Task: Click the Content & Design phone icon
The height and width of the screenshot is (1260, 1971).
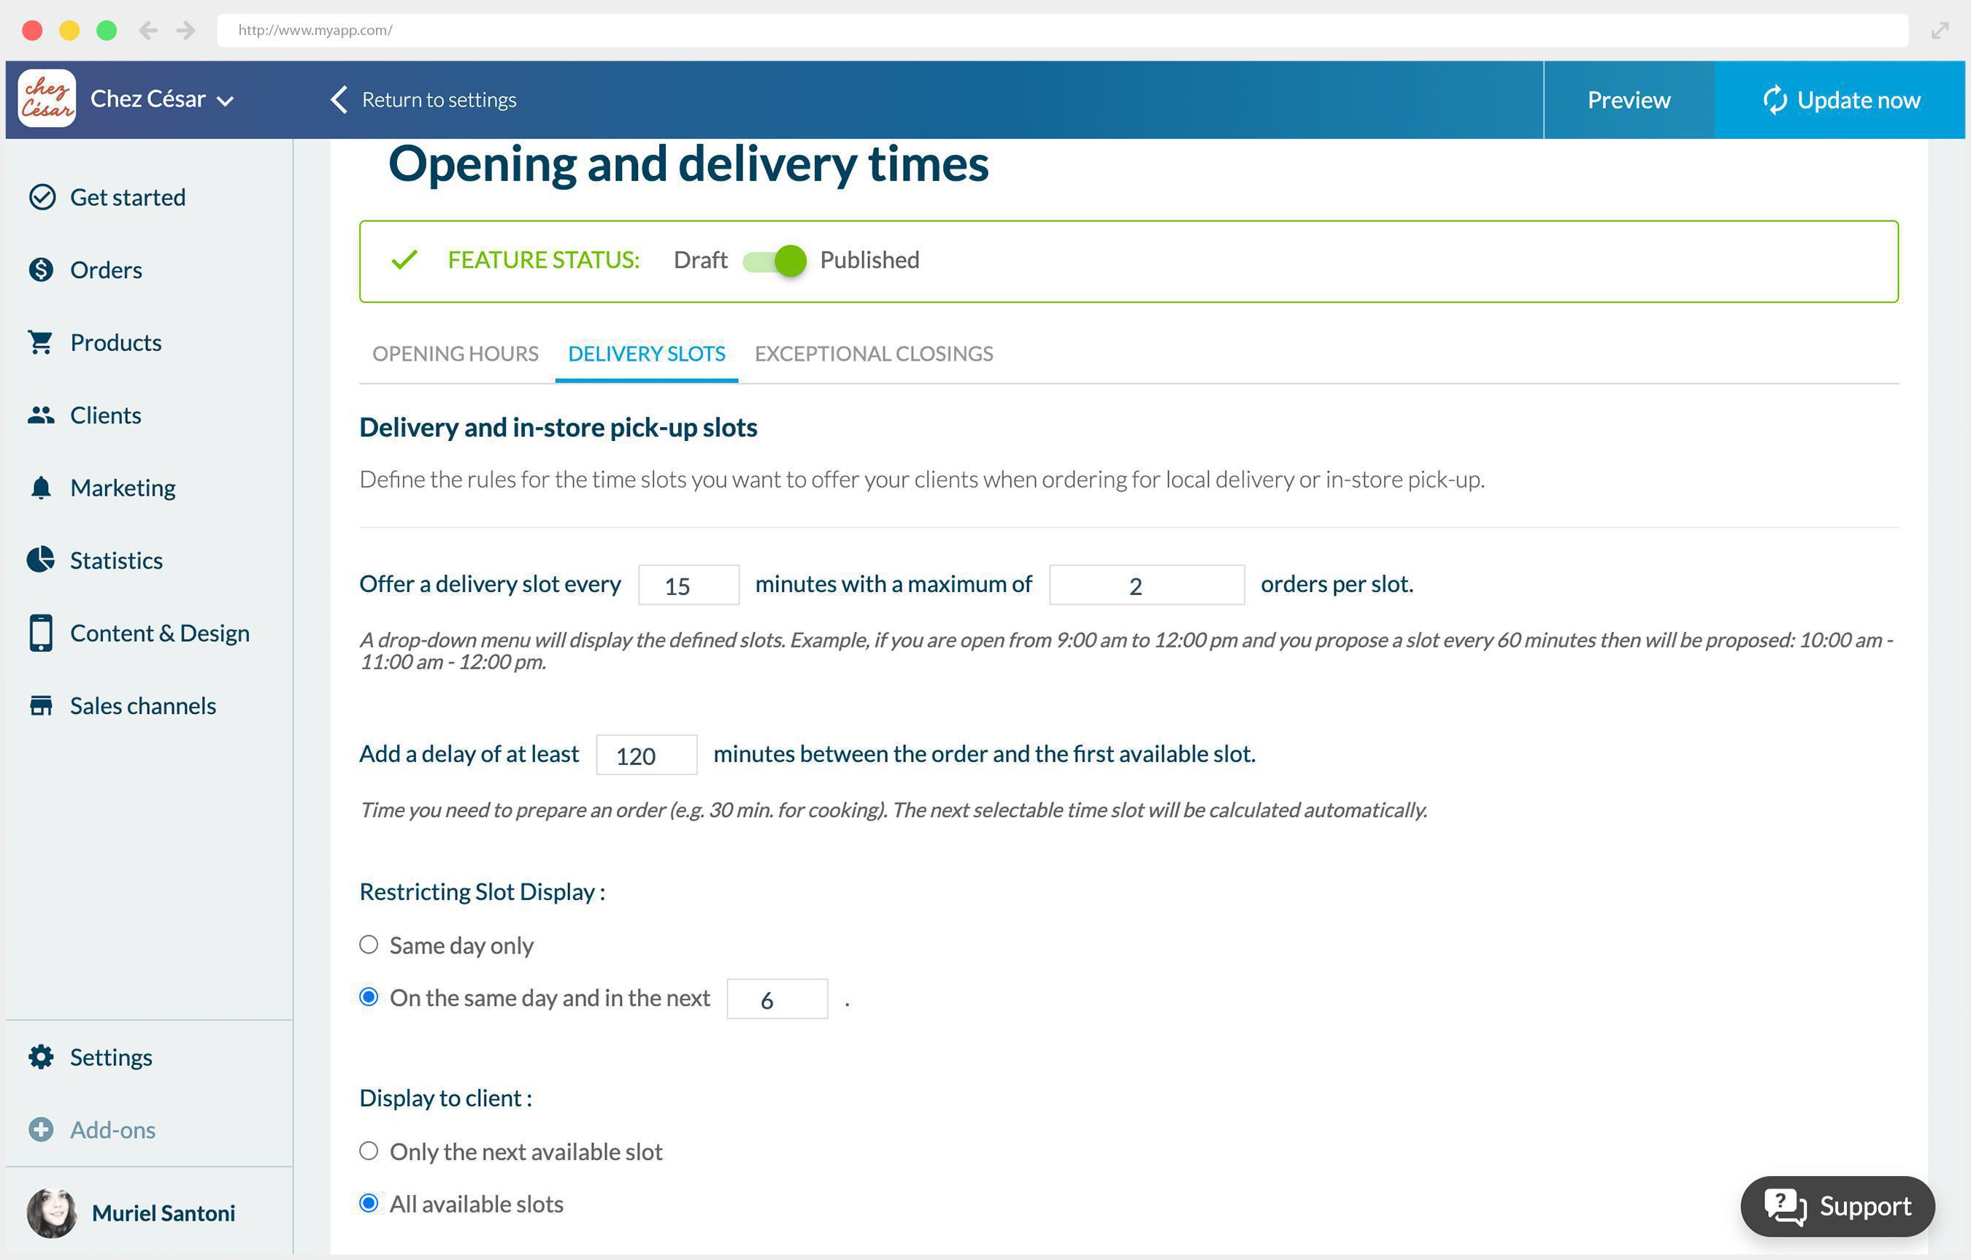Action: coord(41,633)
